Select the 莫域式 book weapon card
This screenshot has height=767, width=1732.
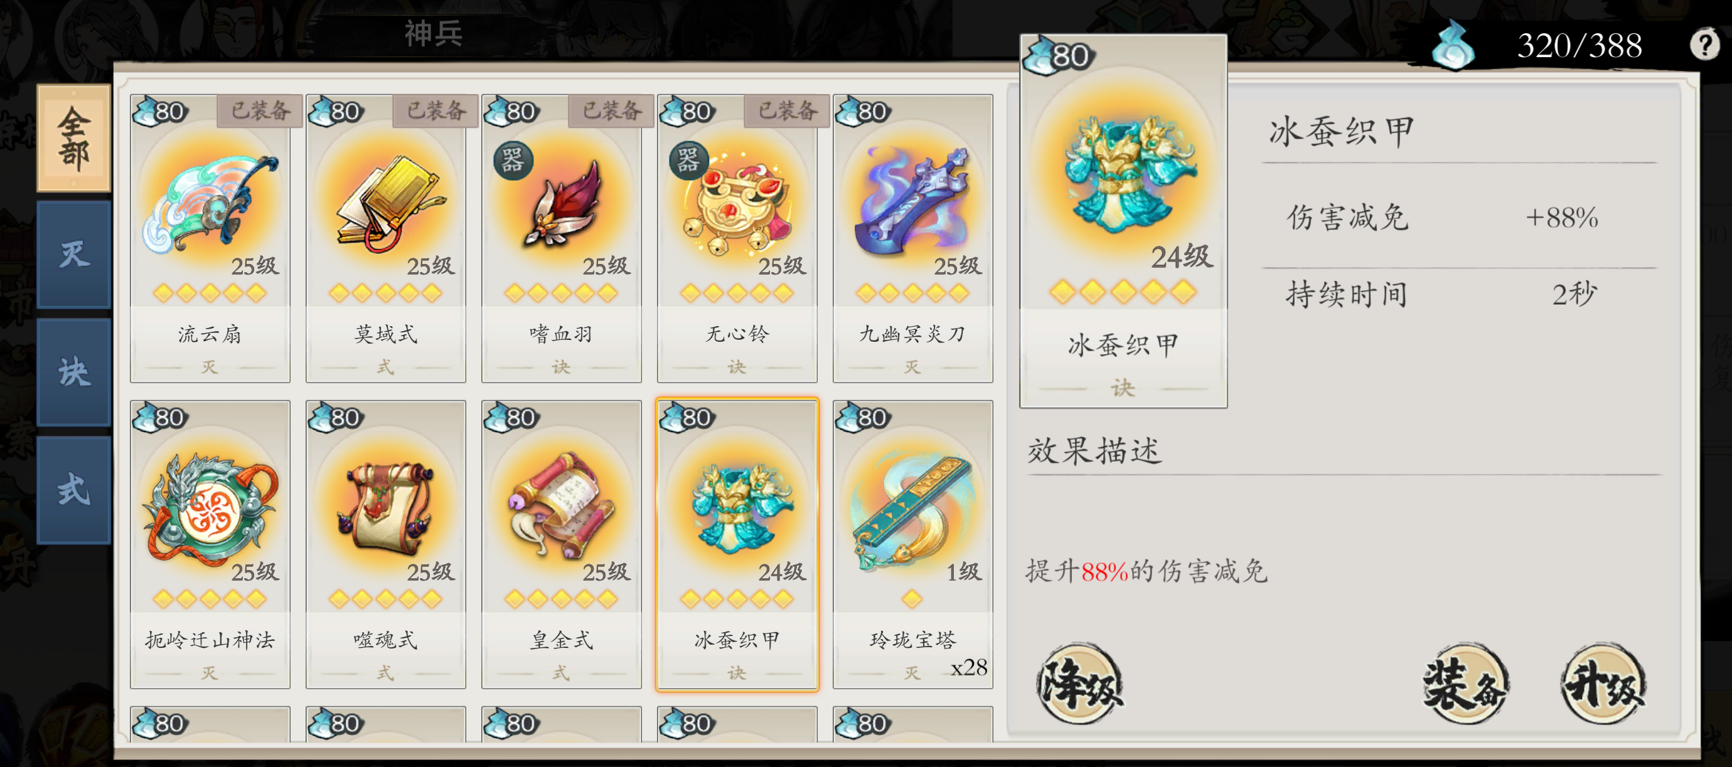point(386,239)
